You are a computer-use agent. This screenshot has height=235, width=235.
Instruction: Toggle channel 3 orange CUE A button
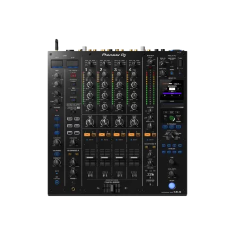[116, 134]
